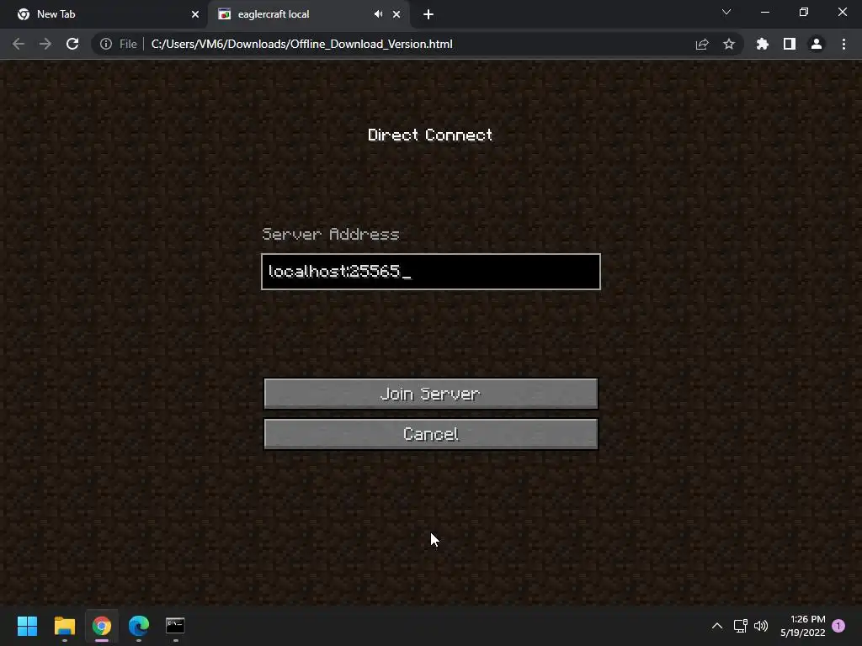This screenshot has height=646, width=862.
Task: Mute audio on eaglercraft local tab
Action: [378, 14]
